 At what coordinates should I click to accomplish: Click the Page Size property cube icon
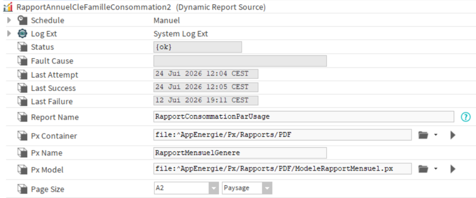click(23, 189)
